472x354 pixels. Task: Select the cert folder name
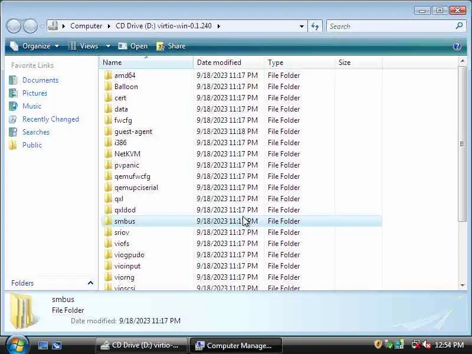pos(120,98)
